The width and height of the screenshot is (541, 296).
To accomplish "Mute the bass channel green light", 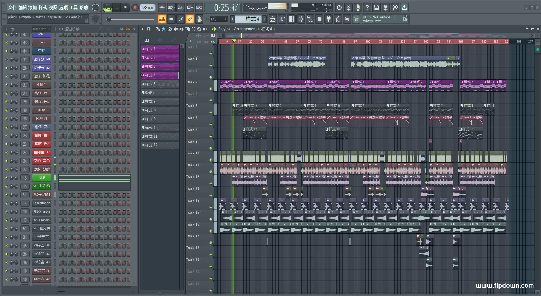I will pos(7,43).
